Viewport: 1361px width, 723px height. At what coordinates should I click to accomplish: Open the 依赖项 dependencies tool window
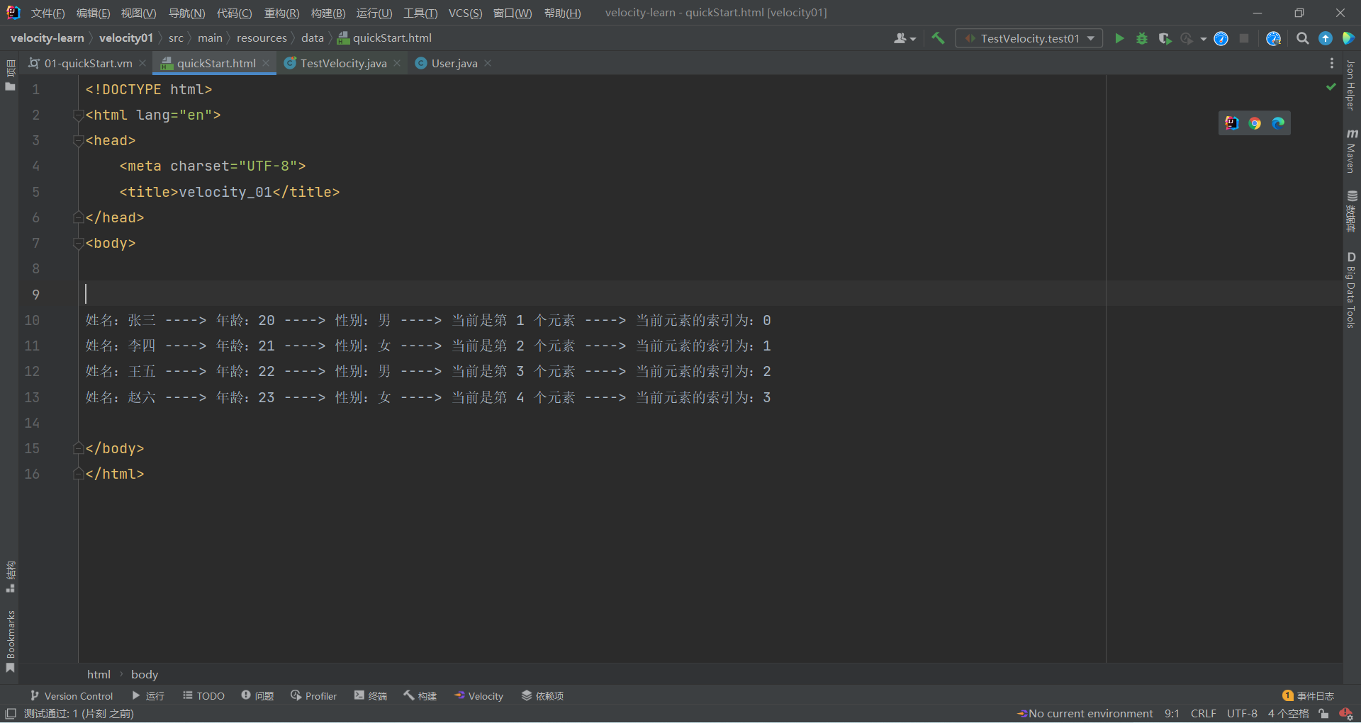pos(542,696)
